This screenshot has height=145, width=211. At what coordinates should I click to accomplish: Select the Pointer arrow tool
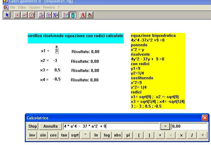7,15
